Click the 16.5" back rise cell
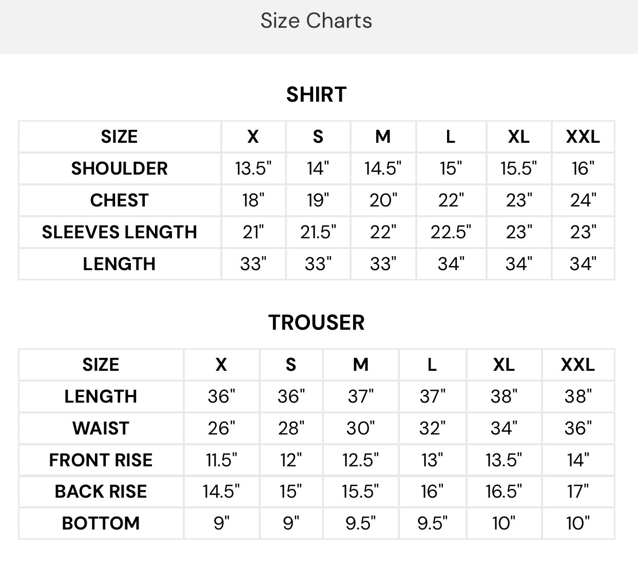 pyautogui.click(x=504, y=492)
